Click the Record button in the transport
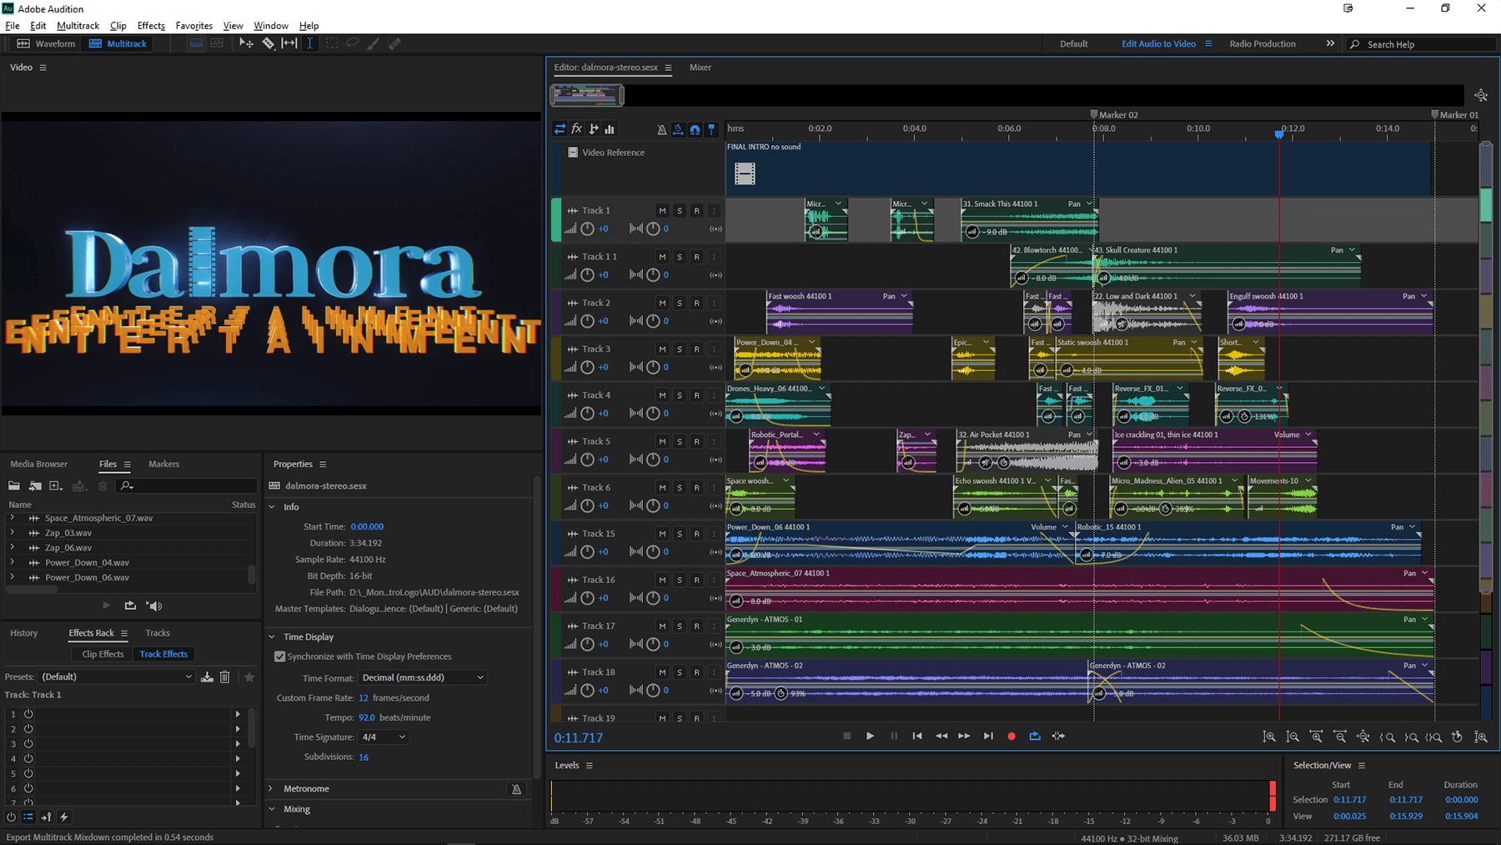 point(1012,736)
